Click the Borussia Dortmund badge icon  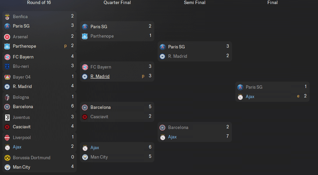(7, 158)
